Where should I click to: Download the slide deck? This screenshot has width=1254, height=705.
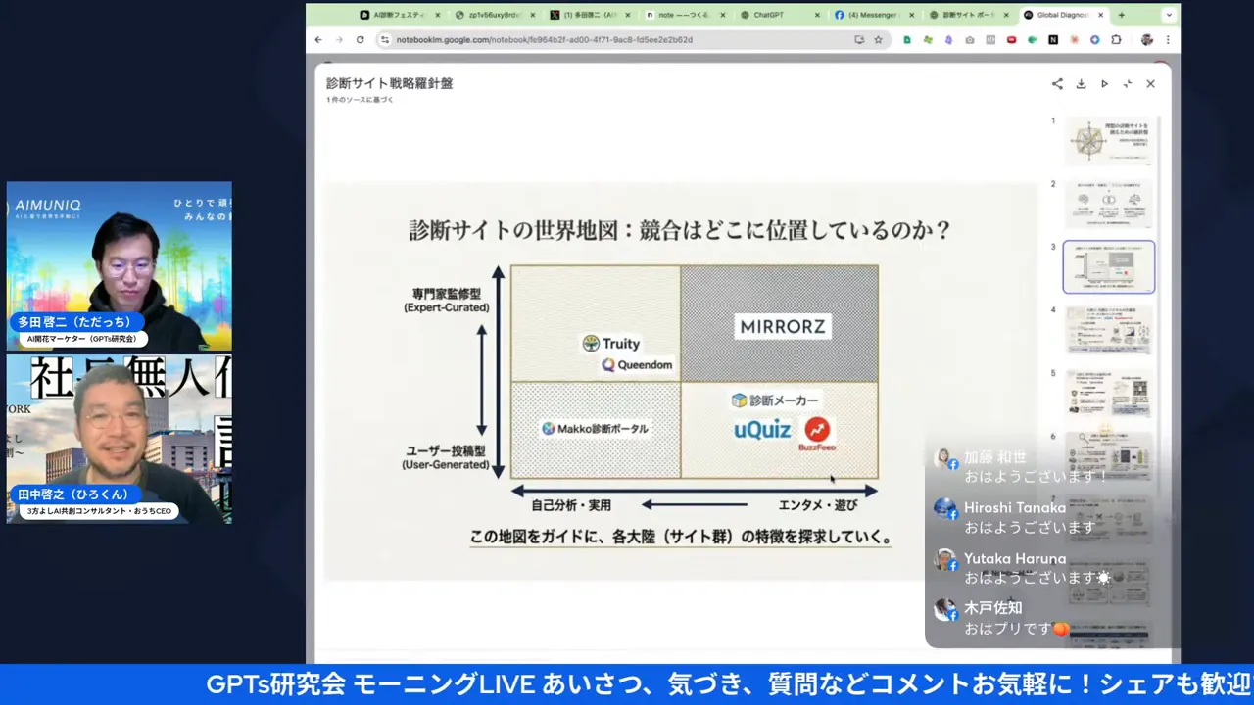click(1081, 84)
